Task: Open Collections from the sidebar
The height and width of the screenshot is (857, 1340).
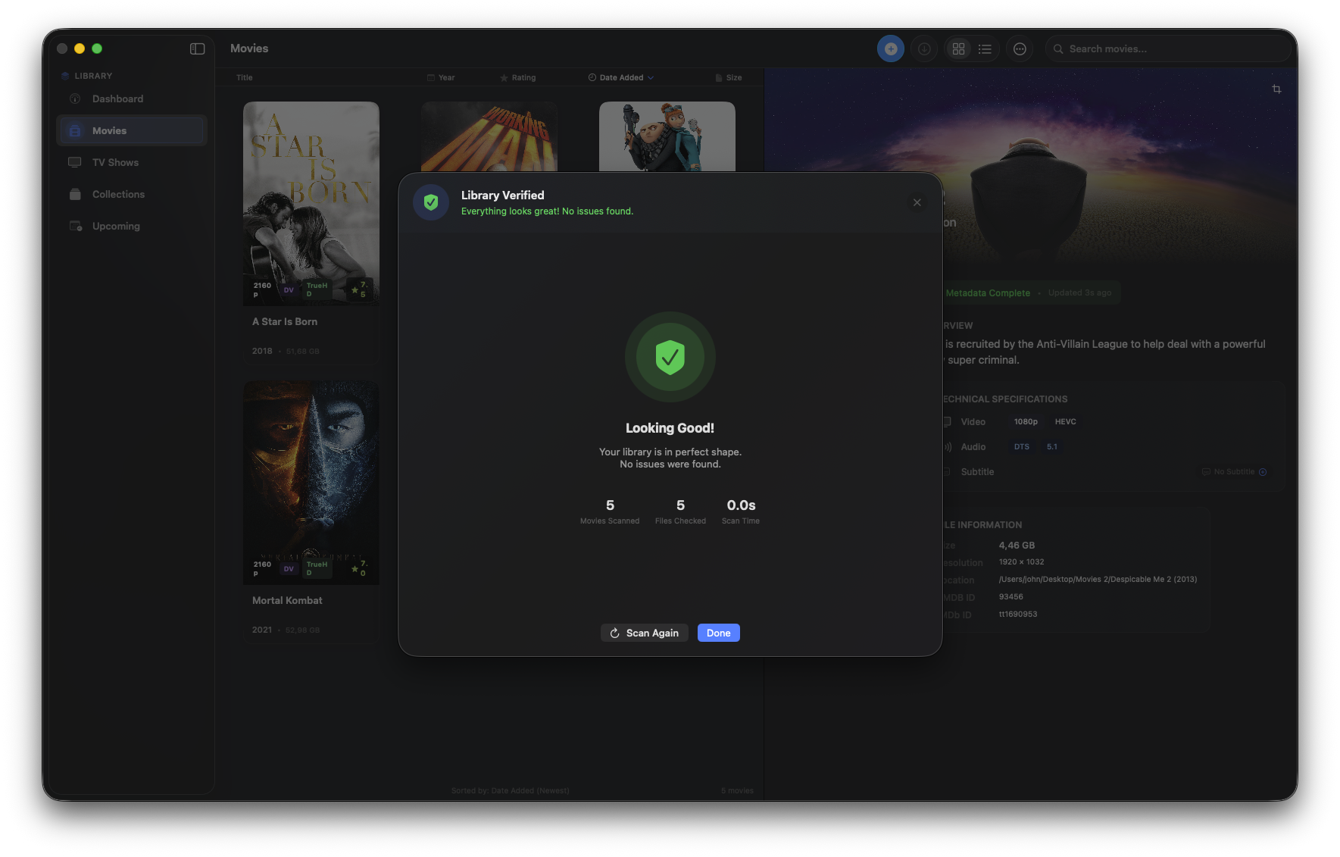Action: [x=118, y=195]
